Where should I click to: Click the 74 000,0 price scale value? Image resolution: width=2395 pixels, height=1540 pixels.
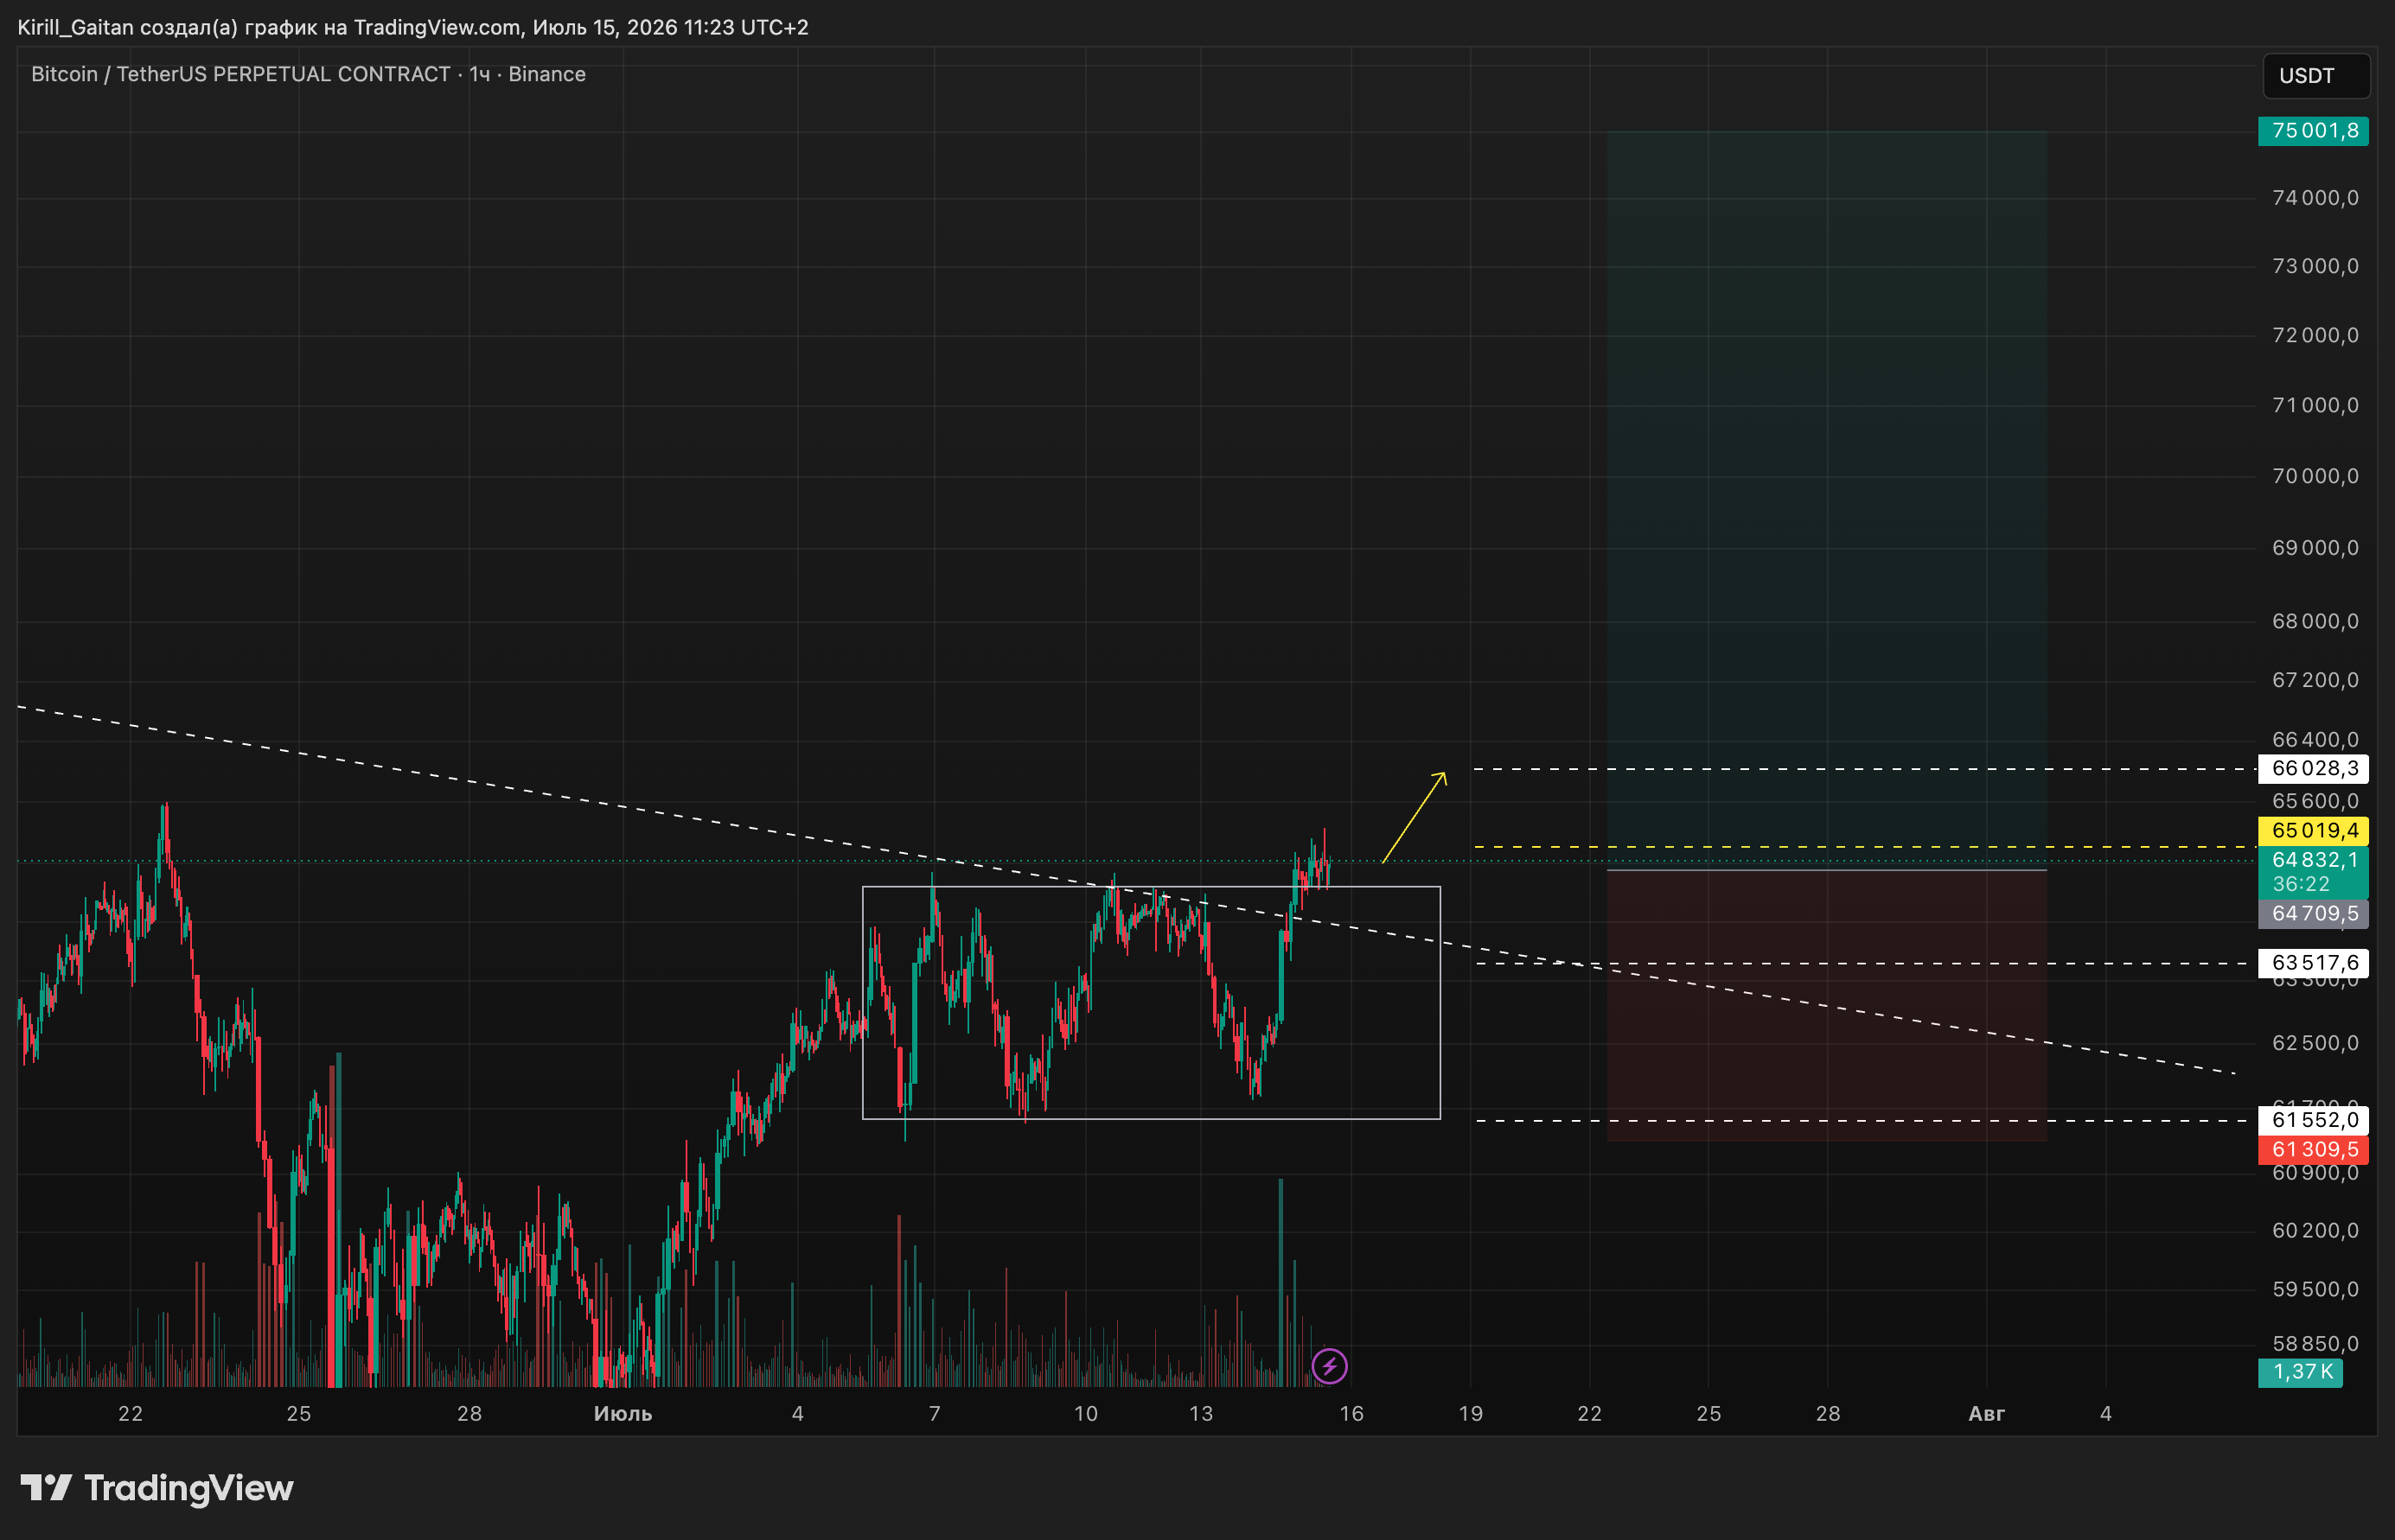point(2315,198)
